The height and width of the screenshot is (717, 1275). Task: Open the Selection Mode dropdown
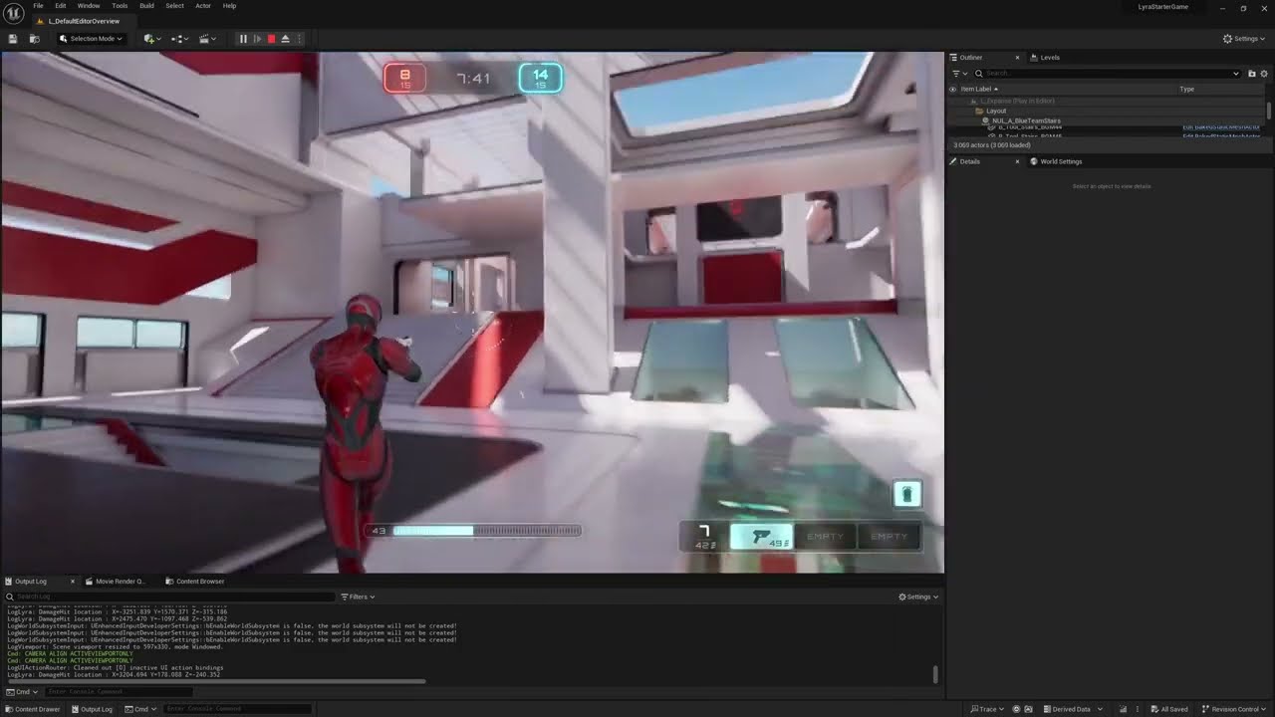point(91,39)
